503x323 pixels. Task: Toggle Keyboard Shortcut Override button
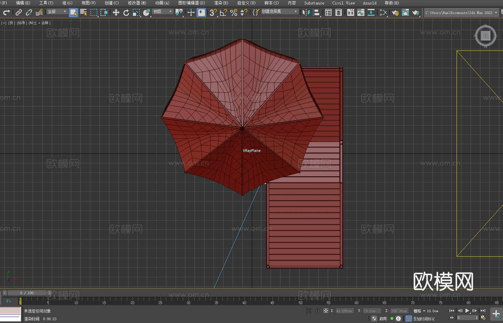tap(201, 12)
